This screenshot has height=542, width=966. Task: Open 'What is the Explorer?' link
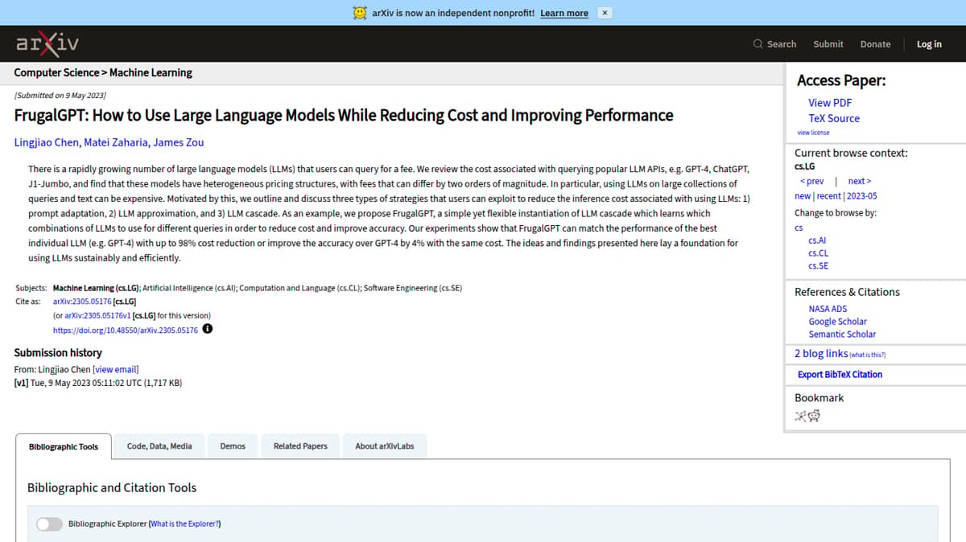pos(184,524)
